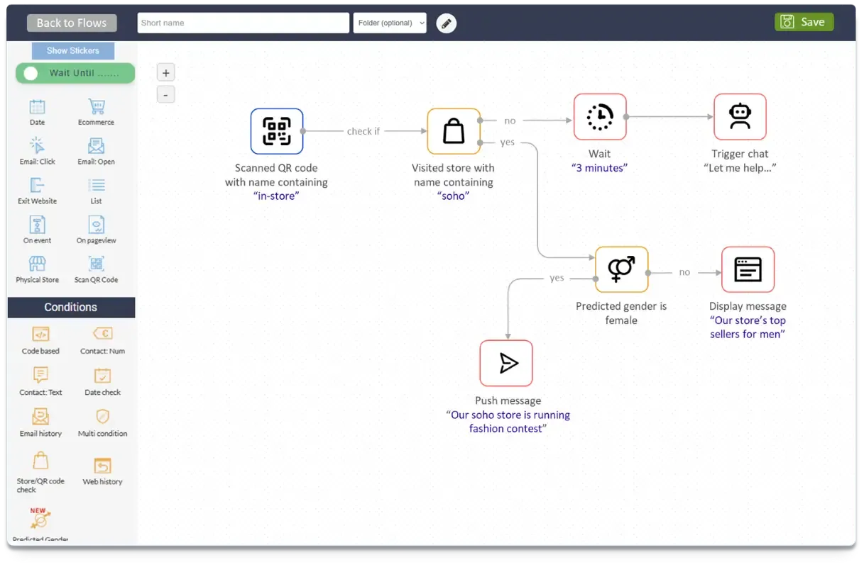Image resolution: width=864 pixels, height=567 pixels.
Task: Open the Wait 3 minutes node
Action: [600, 117]
